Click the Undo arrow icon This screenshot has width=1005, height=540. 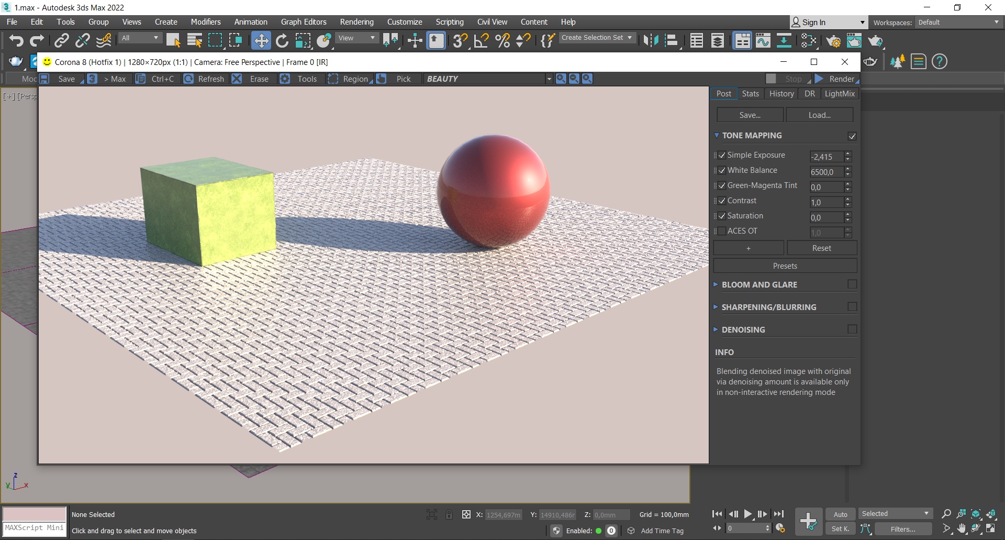16,41
